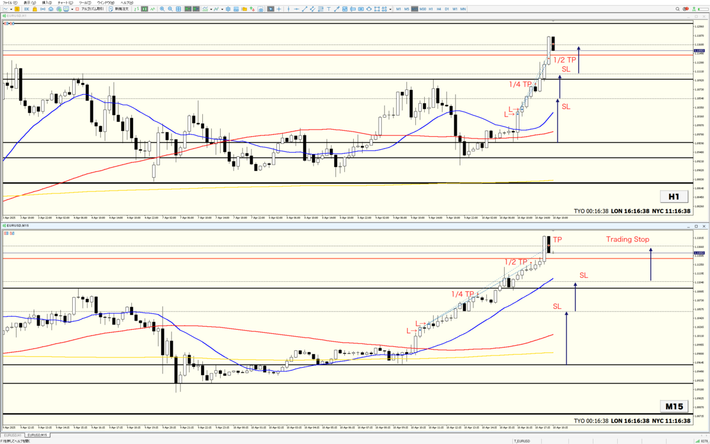Select the horizontal line drawing tool
The height and width of the screenshot is (444, 710).
296,9
